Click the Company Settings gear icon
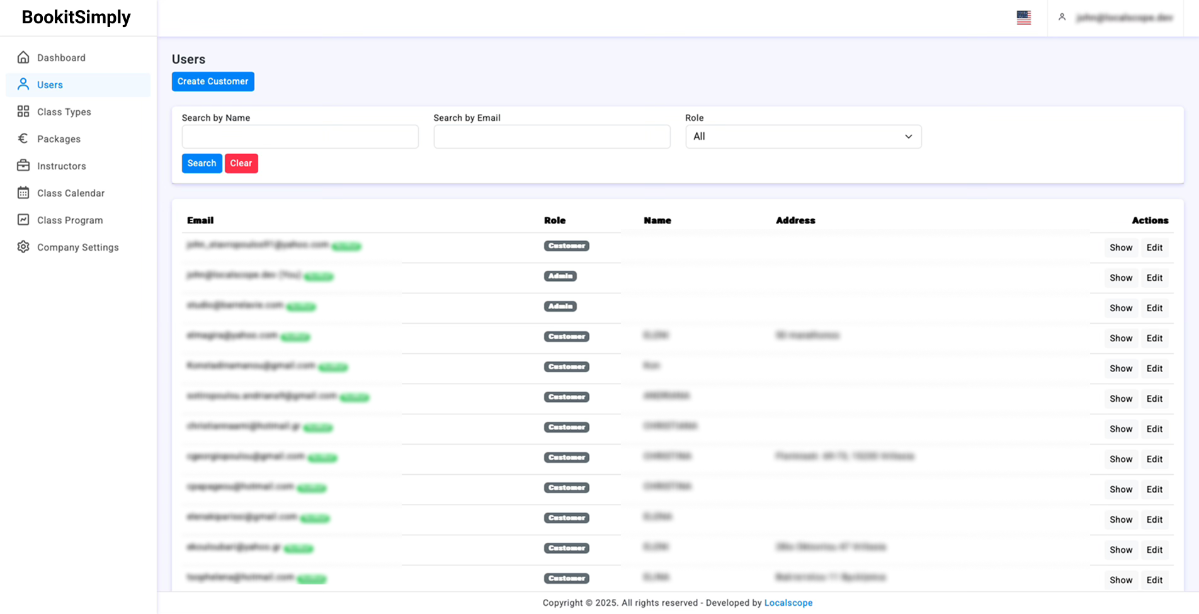 pos(23,247)
